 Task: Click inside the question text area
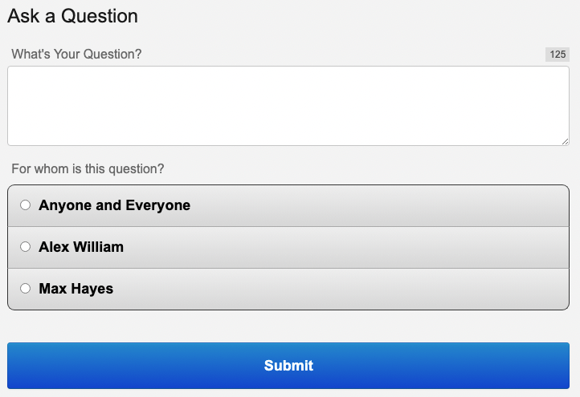(x=288, y=106)
